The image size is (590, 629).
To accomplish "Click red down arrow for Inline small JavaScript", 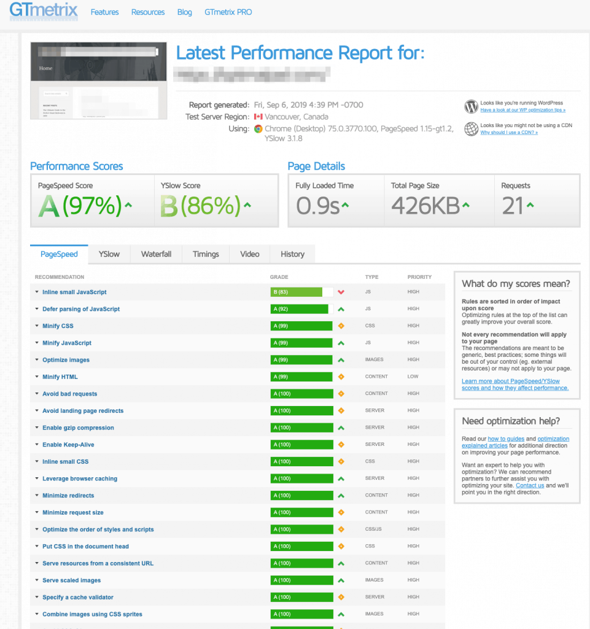I will pyautogui.click(x=341, y=292).
